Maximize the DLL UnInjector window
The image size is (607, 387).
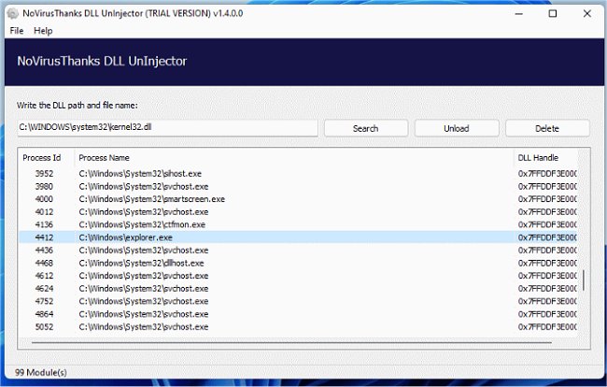tap(553, 14)
